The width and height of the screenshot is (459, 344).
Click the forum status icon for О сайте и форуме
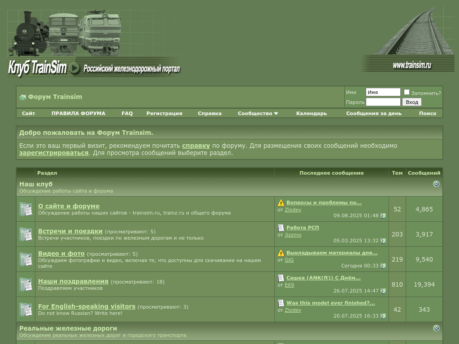coord(26,209)
